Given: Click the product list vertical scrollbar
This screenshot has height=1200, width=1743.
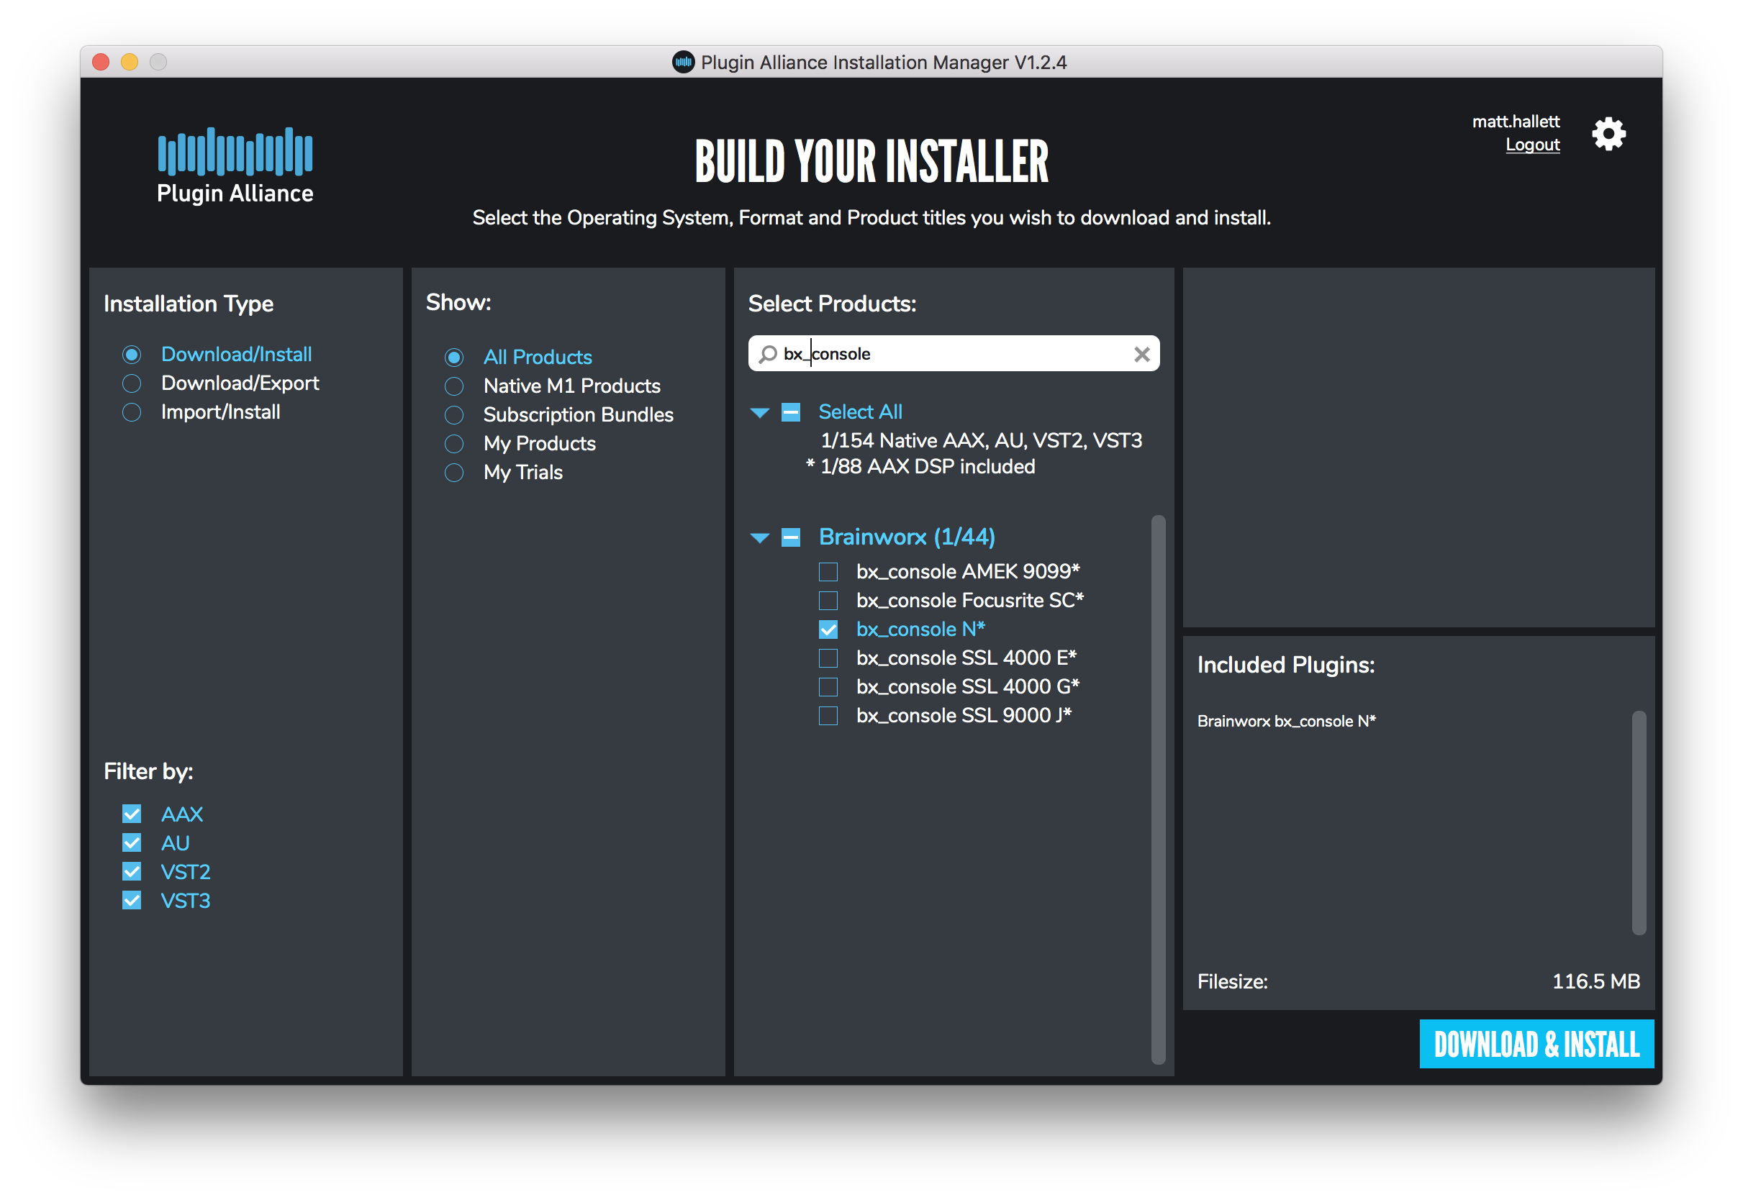Looking at the screenshot, I should pos(1157,788).
